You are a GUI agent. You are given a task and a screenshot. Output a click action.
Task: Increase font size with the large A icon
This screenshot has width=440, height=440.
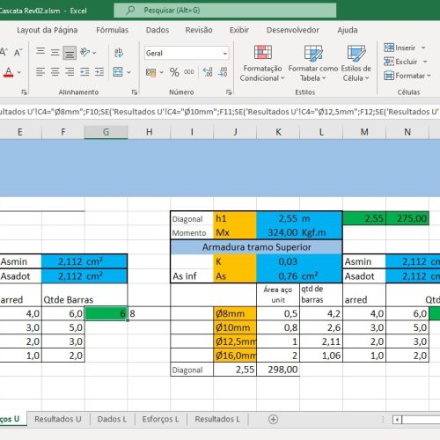click(3, 53)
